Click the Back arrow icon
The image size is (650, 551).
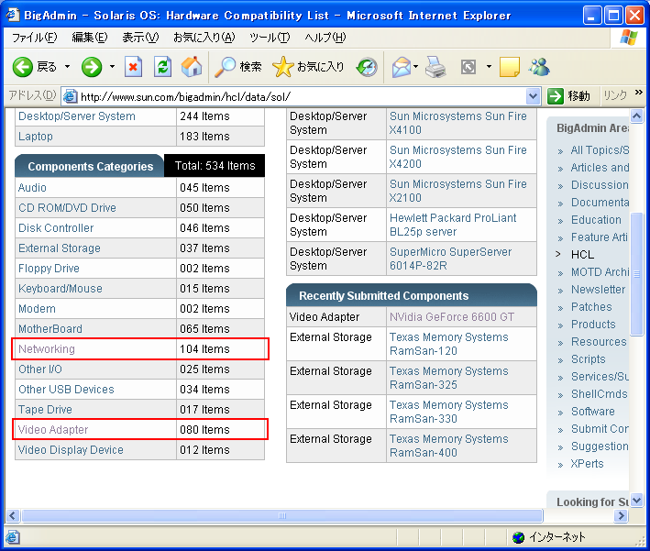(22, 67)
